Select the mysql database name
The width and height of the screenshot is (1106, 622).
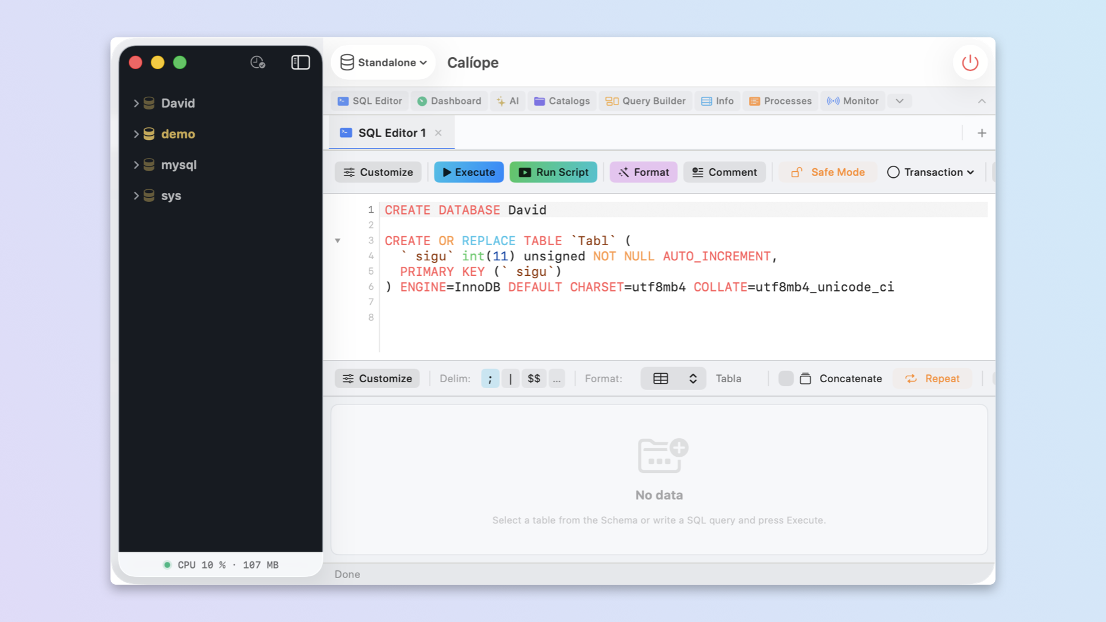[179, 165]
